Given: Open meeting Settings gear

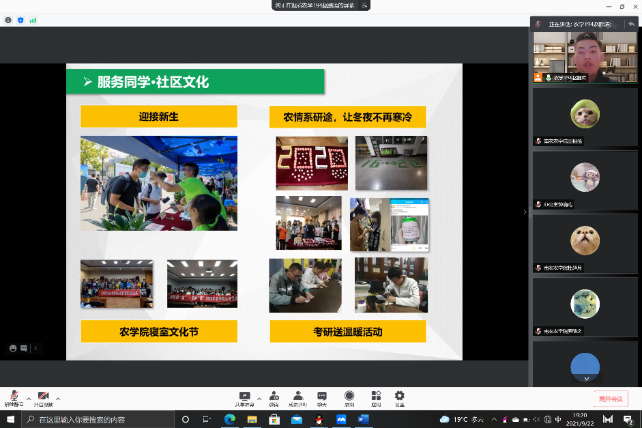Looking at the screenshot, I should pos(400,397).
